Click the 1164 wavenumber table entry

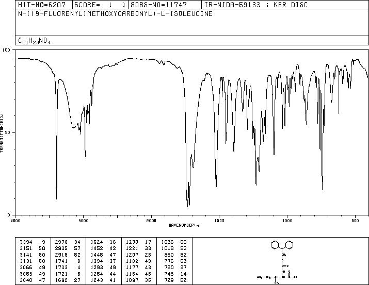point(132,274)
